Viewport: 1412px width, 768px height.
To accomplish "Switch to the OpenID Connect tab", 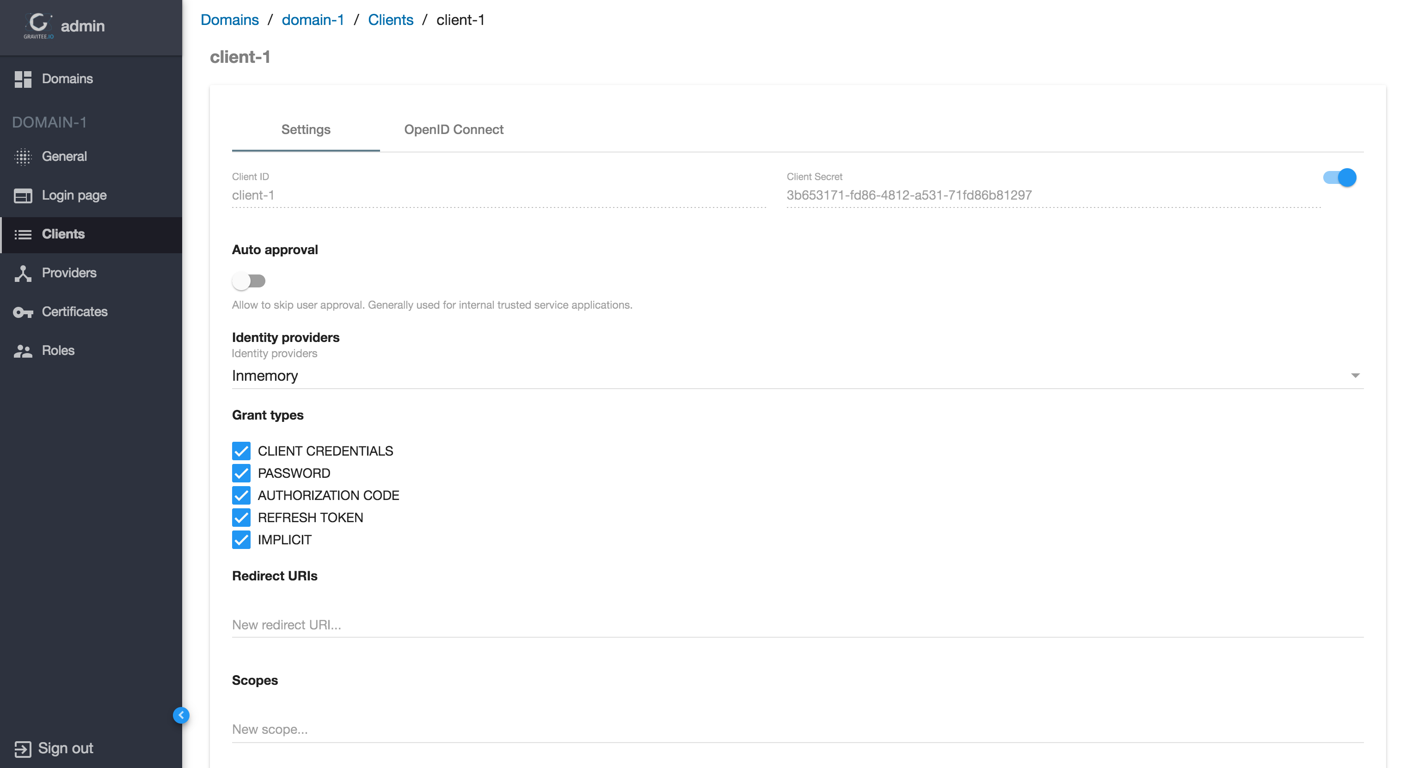I will (453, 129).
